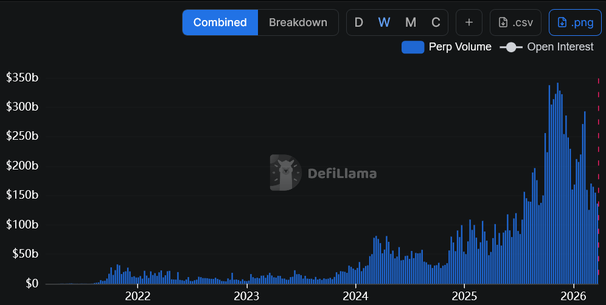Select daily (D) interval
606x305 pixels.
[359, 22]
